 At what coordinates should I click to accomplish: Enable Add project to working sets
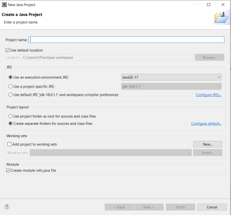9,144
